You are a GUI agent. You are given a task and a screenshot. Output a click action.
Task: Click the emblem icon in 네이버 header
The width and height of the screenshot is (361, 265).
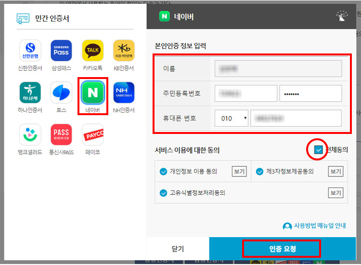[342, 16]
